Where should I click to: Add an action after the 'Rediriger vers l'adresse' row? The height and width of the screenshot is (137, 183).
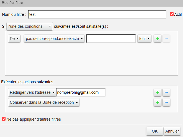[x=158, y=93]
